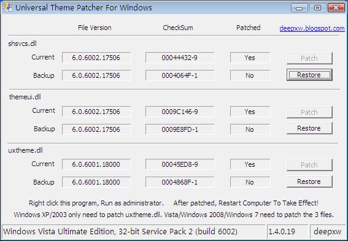Viewport: 348px width, 241px height.
Task: Click the app icon in the title bar
Action: point(7,7)
